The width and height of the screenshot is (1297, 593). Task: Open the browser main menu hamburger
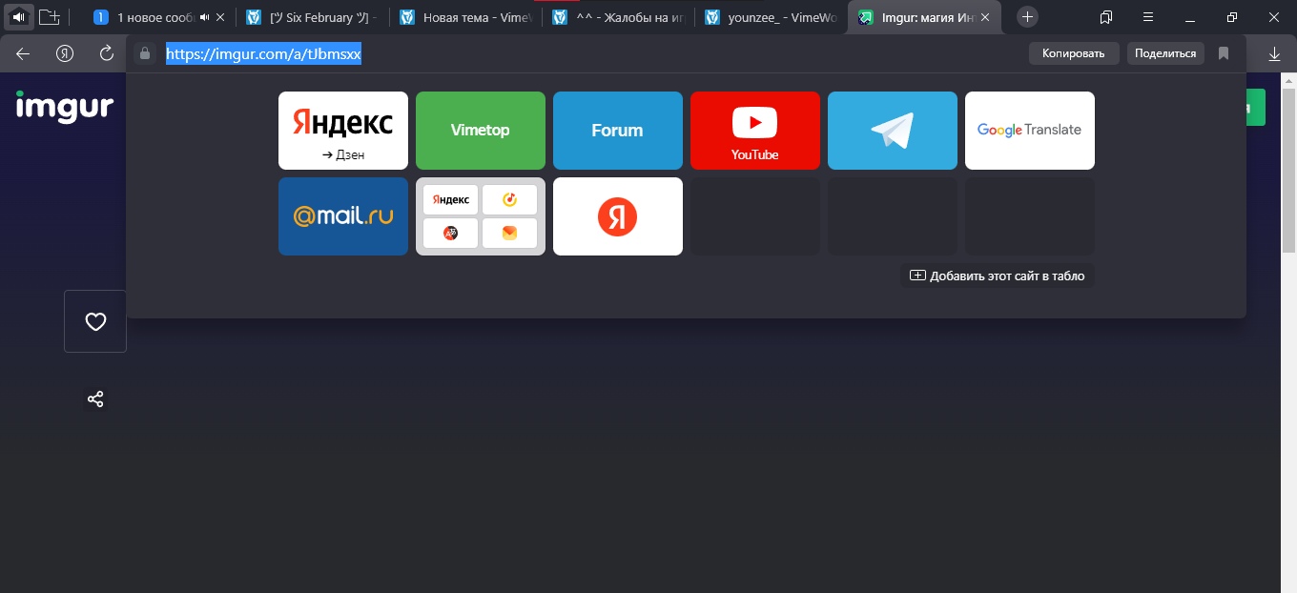pyautogui.click(x=1147, y=17)
